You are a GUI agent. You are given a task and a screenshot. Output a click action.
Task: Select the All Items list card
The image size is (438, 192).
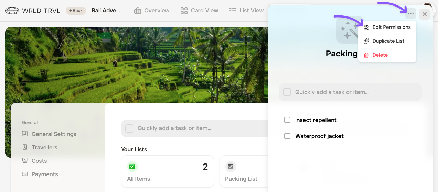pyautogui.click(x=167, y=171)
